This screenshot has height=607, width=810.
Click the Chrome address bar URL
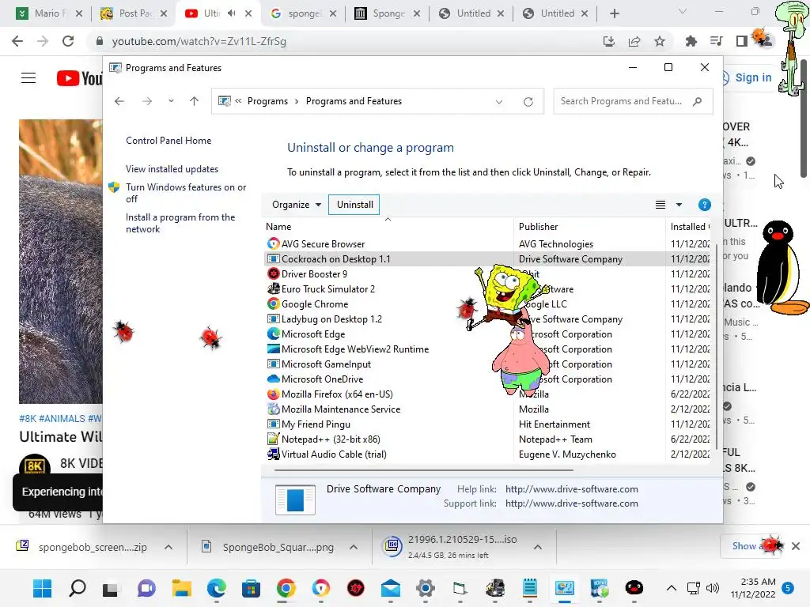click(199, 41)
